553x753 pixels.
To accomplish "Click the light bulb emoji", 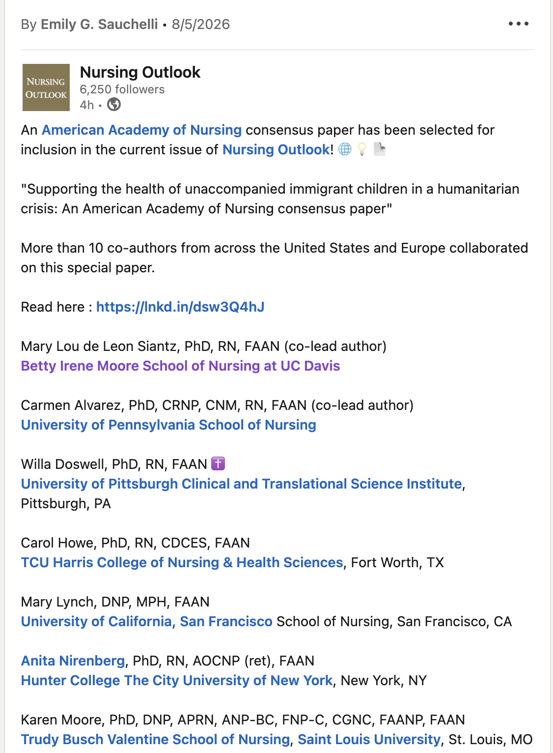I will coord(362,149).
